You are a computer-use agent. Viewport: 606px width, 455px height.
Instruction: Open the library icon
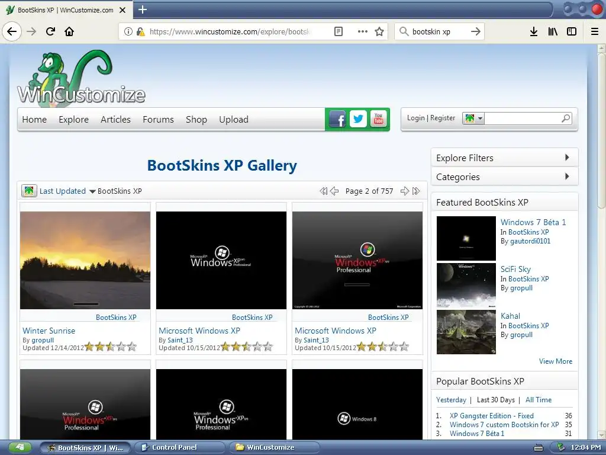coord(553,31)
